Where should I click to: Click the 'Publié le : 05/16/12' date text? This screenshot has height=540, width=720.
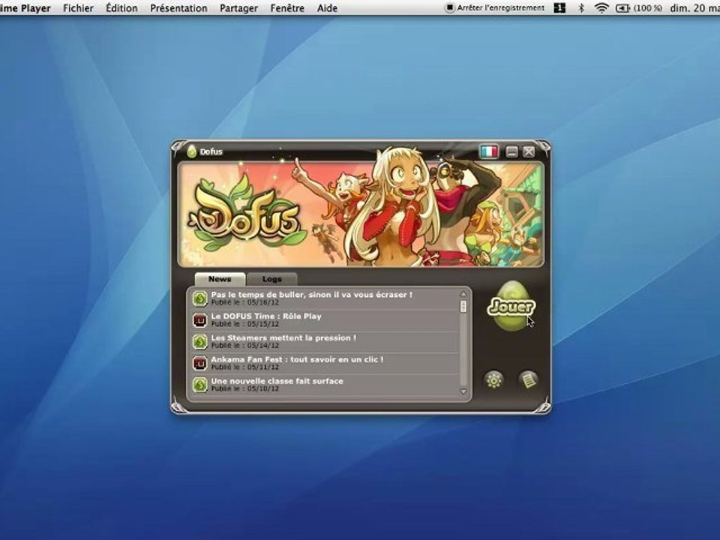(244, 302)
